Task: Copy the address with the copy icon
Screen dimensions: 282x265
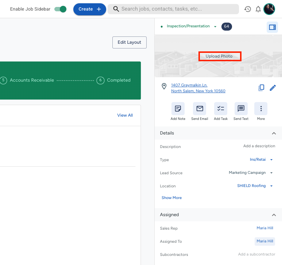Action: (261, 88)
